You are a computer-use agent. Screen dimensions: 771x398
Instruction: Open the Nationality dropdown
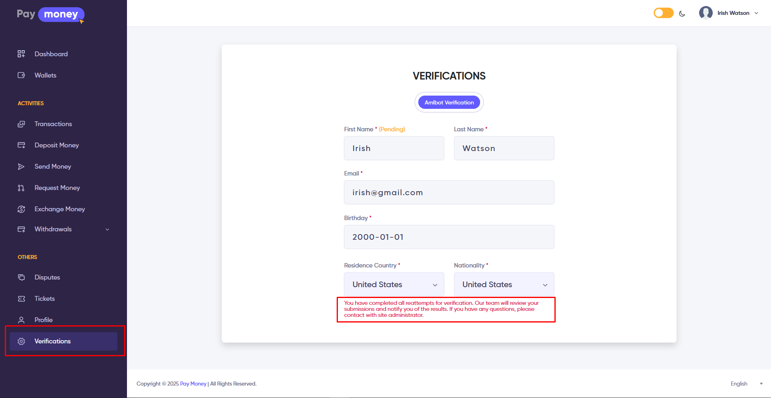(x=504, y=284)
